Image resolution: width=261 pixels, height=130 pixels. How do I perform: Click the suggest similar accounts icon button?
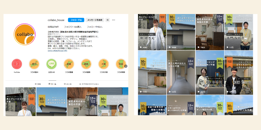pyautogui.click(x=108, y=20)
